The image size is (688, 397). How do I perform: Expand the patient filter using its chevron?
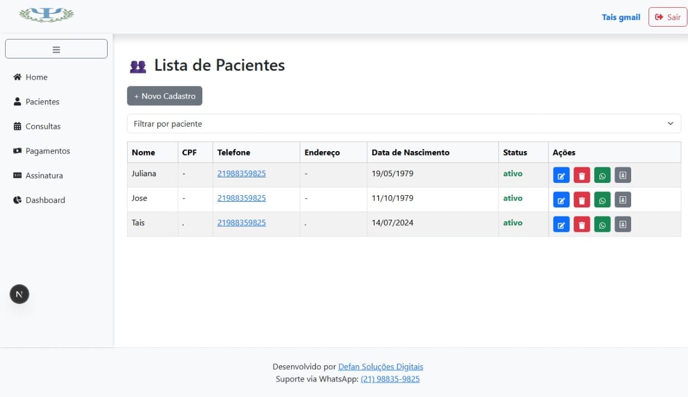[670, 123]
